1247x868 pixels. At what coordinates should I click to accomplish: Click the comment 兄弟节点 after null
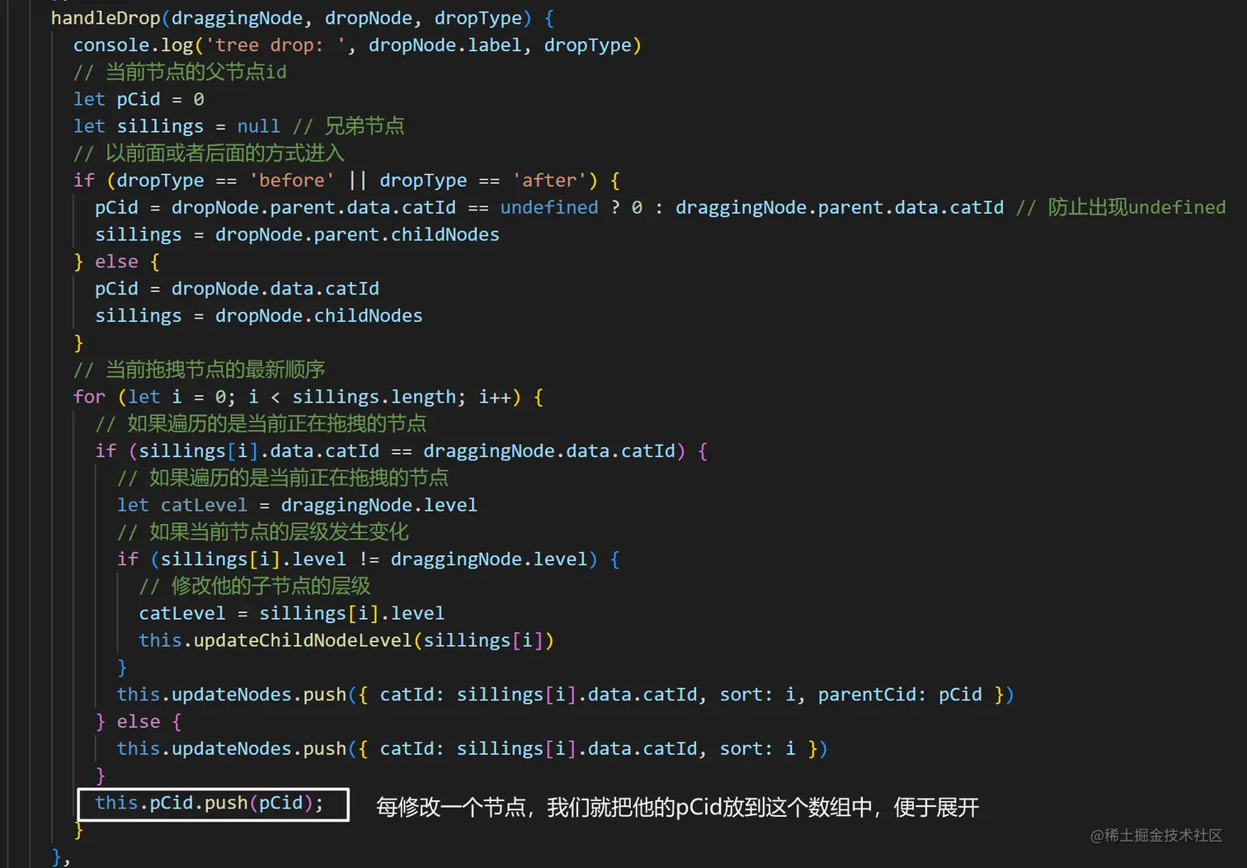(364, 125)
